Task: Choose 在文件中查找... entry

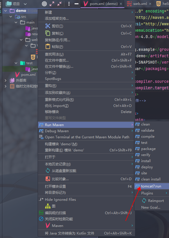Action: [86, 60]
